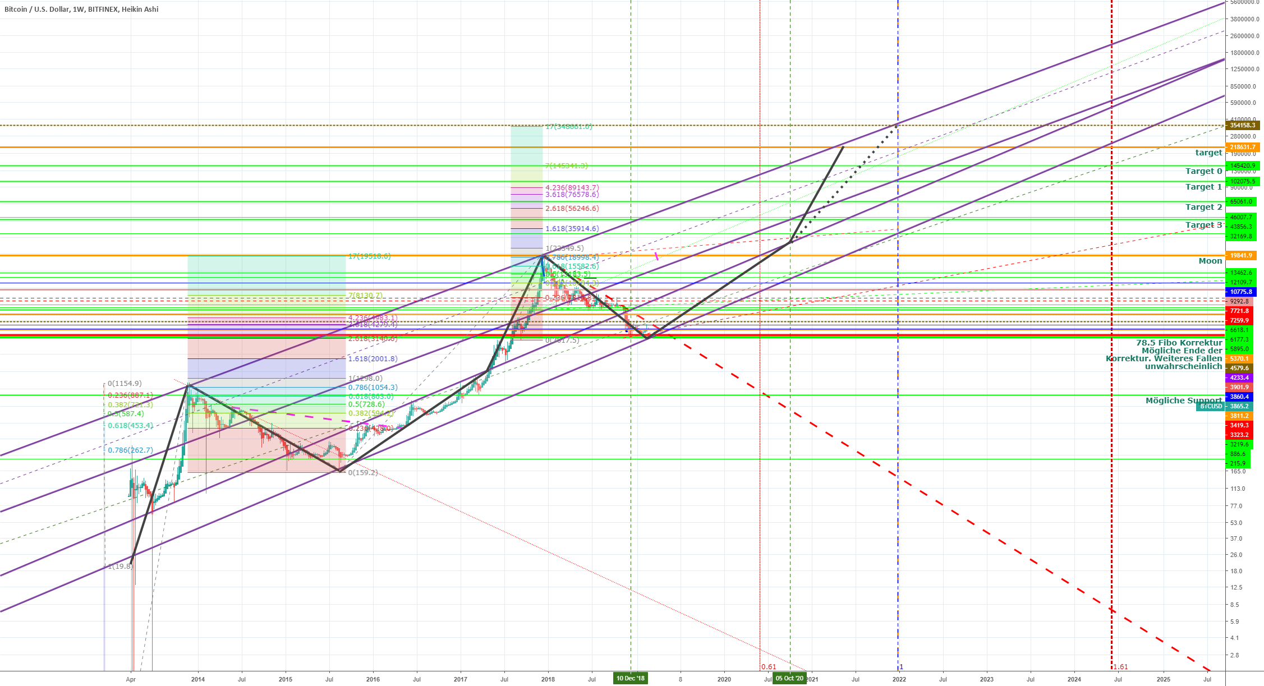Click the 0.786(1054.3) Fibonacci retracement label

point(373,388)
